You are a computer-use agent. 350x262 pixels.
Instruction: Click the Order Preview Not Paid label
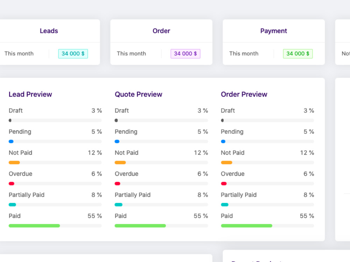(233, 153)
